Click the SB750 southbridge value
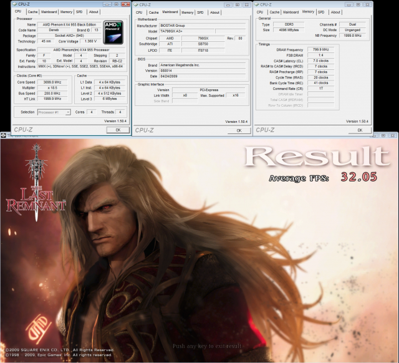This screenshot has height=363, width=399. (203, 44)
